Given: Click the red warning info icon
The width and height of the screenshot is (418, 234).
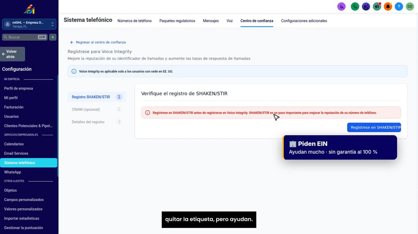Looking at the screenshot, I should (x=147, y=112).
